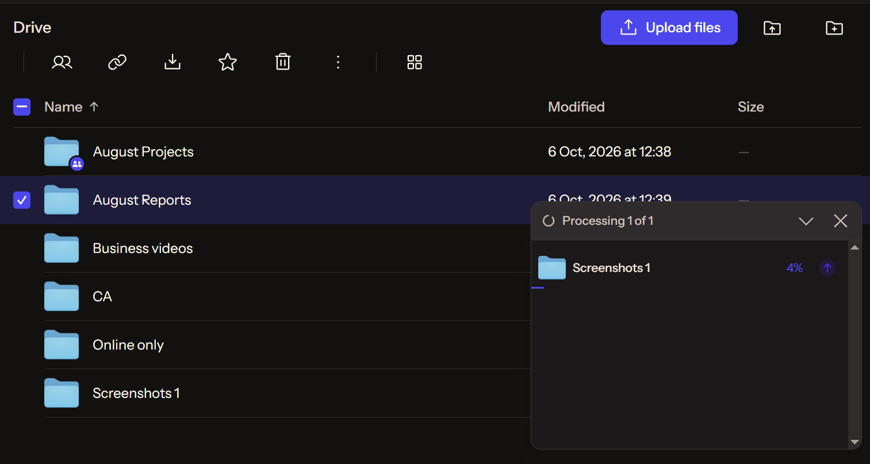Screen dimensions: 870x464
Task: Toggle the select-all checkbox in header
Action: (22, 107)
